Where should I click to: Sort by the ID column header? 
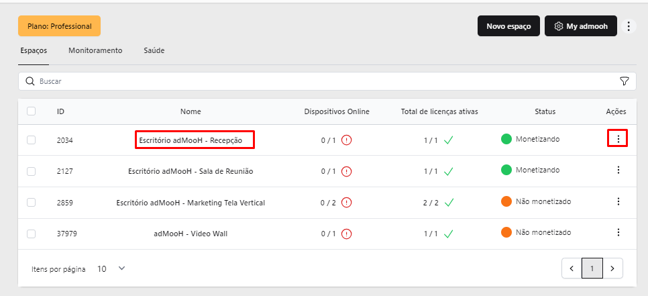coord(60,111)
